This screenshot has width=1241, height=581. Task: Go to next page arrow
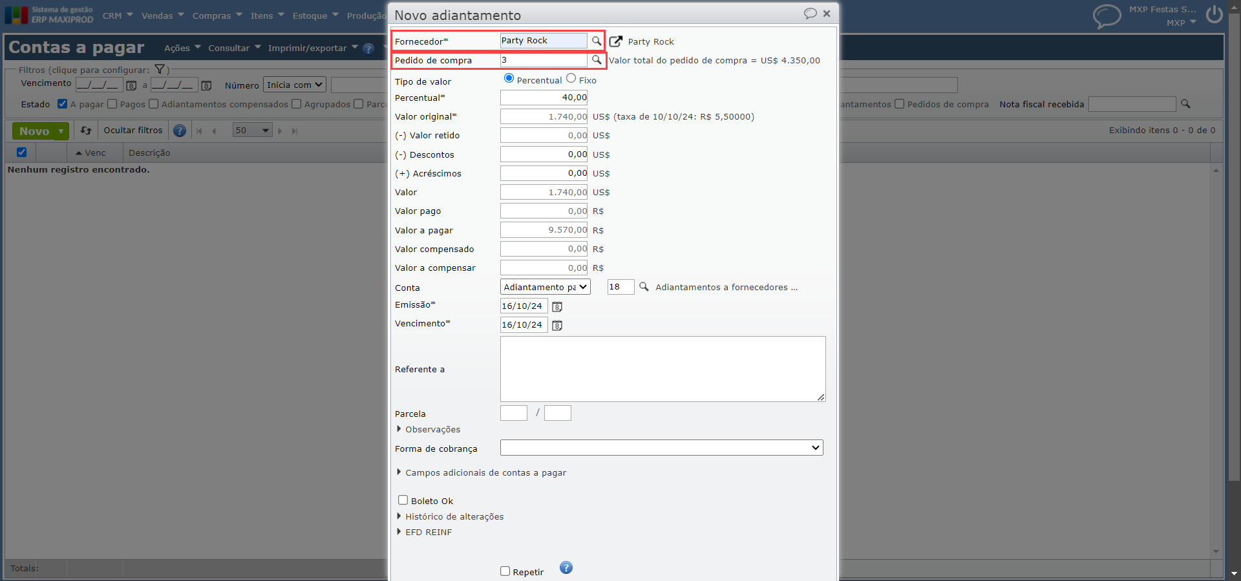pyautogui.click(x=280, y=131)
